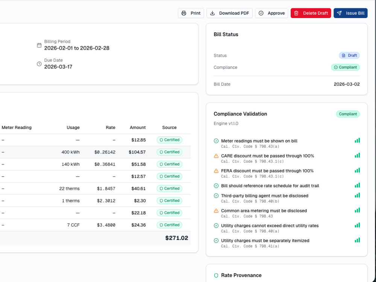The width and height of the screenshot is (376, 282).
Task: Click the 7 CCF usage cell
Action: pos(73,225)
